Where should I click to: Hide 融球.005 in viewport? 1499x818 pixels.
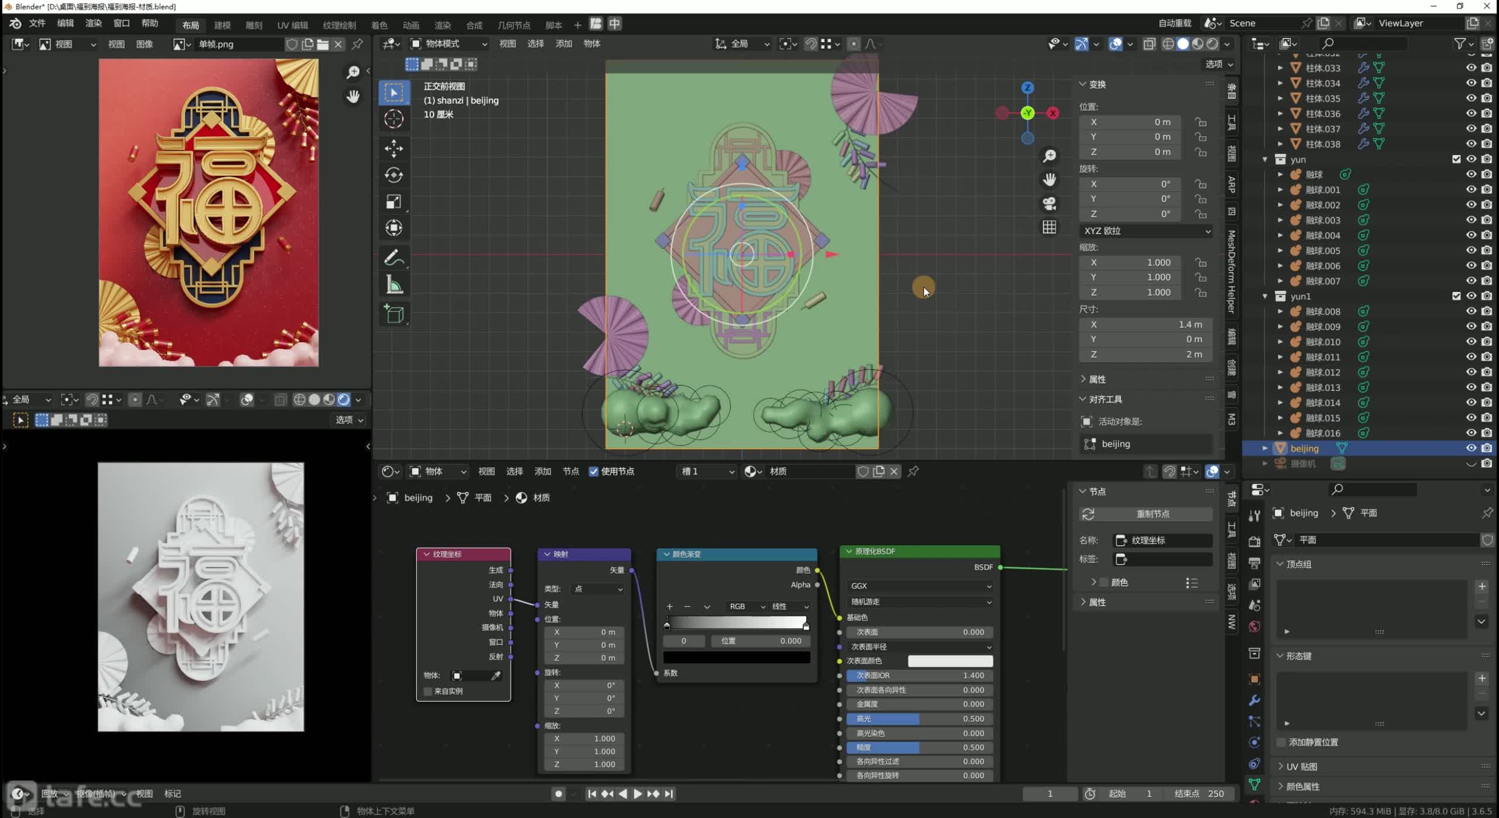[x=1470, y=250]
